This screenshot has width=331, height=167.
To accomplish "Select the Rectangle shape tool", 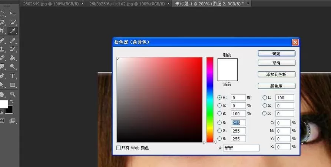I will pyautogui.click(x=13, y=85).
